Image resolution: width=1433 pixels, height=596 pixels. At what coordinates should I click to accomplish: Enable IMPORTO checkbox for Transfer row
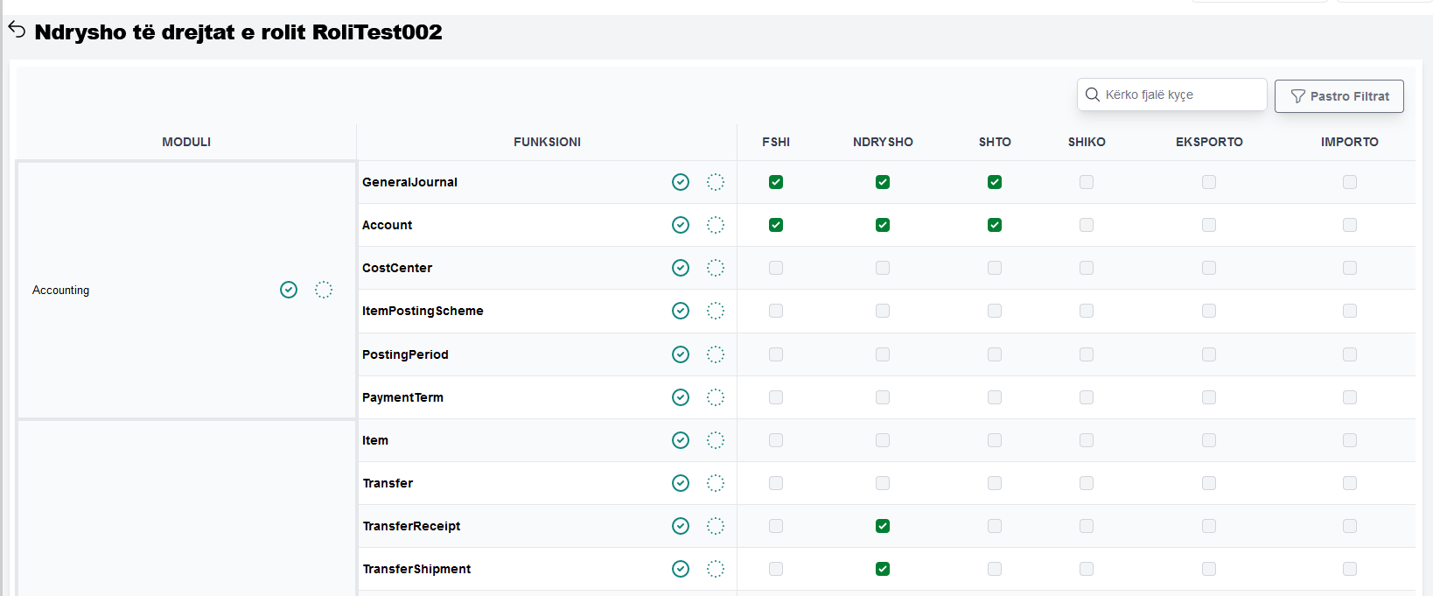[1350, 483]
